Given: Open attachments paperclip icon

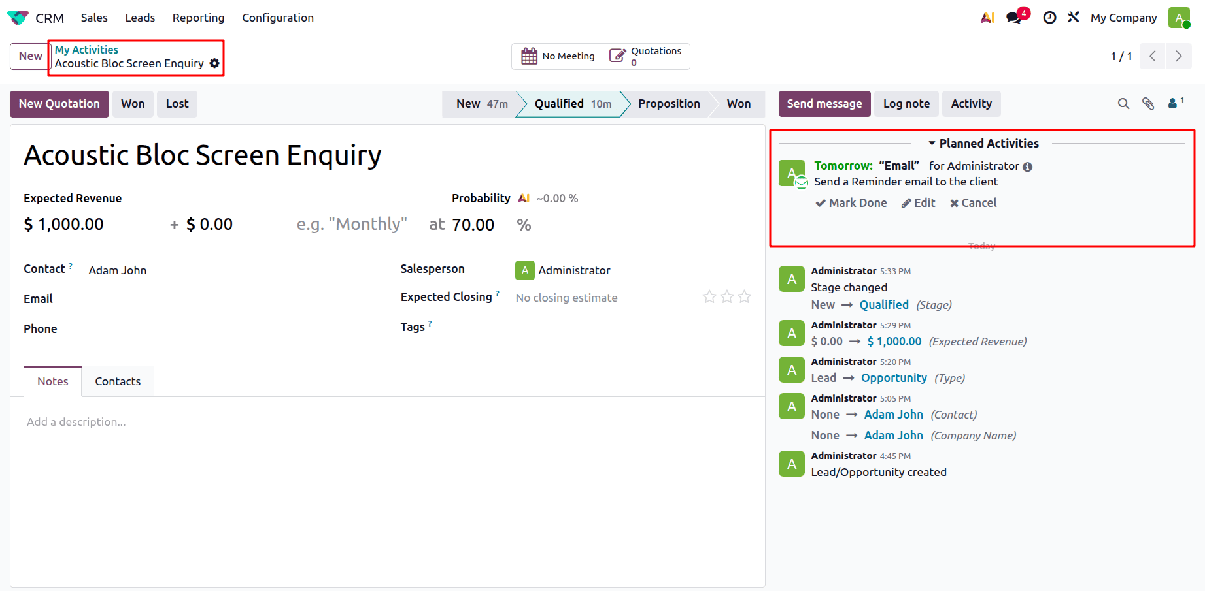Looking at the screenshot, I should tap(1148, 104).
